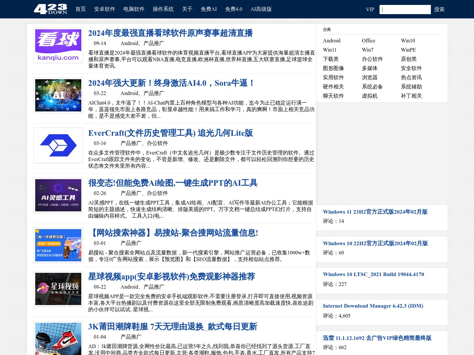
Task: Select the Office category
Action: (368, 41)
